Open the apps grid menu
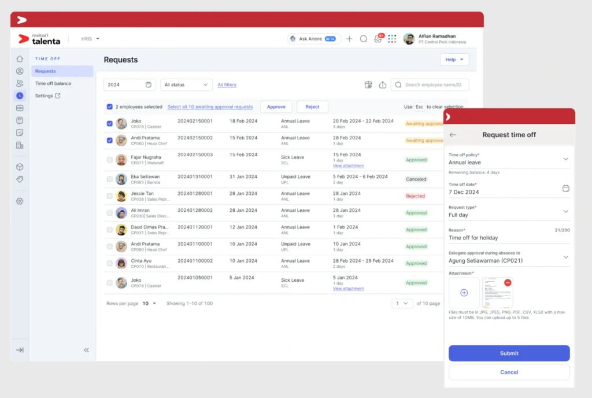The image size is (592, 398). (x=392, y=39)
